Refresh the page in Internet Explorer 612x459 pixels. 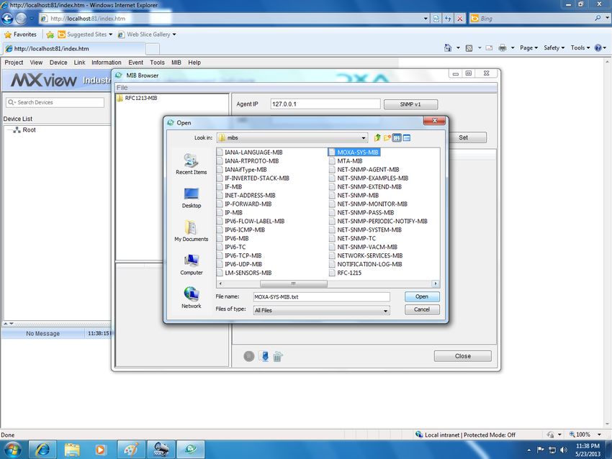(x=448, y=18)
